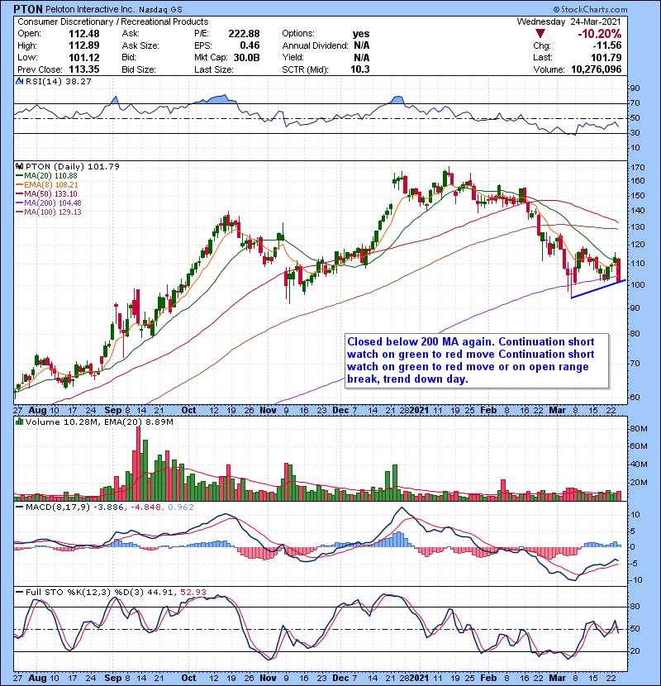Viewport: 661px width, 686px height.
Task: Click the blue annotation note about 200 MA
Action: [x=477, y=360]
